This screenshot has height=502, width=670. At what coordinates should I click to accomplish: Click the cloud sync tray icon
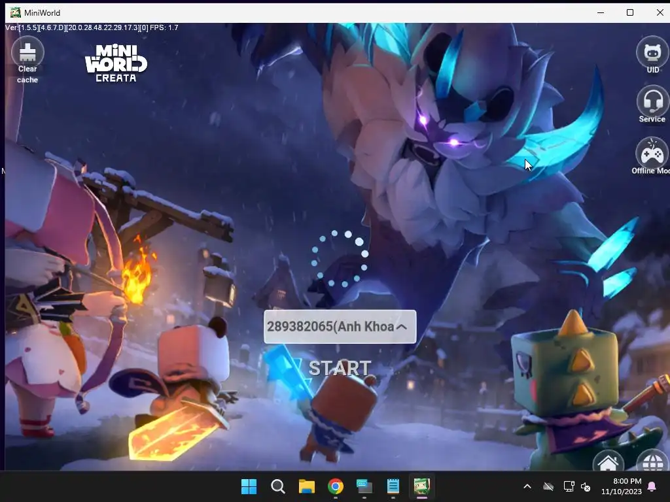[548, 486]
